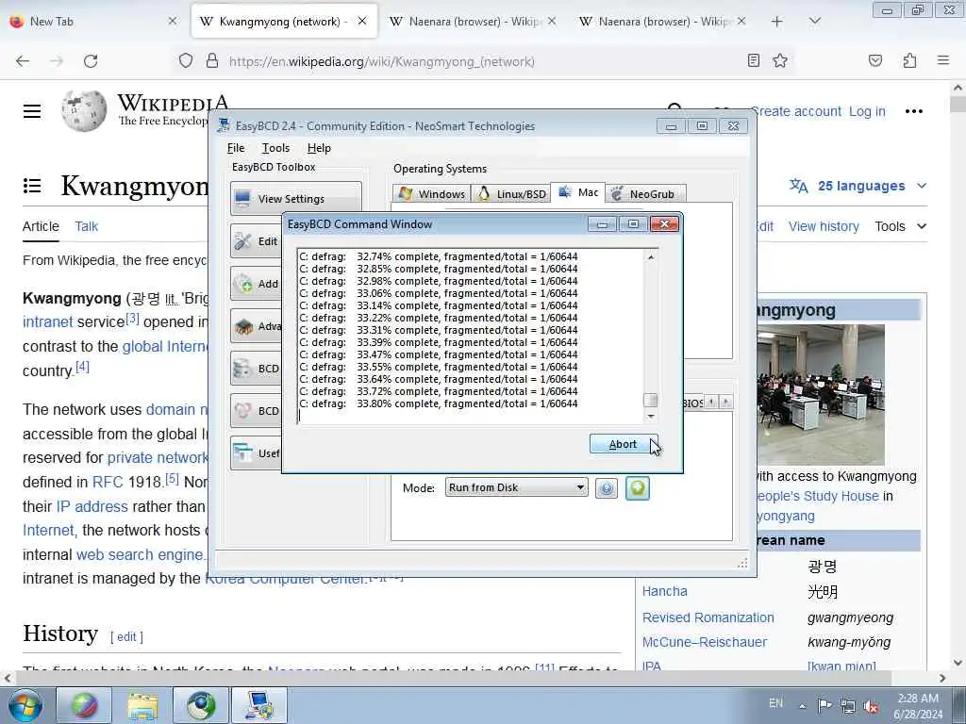
Task: Open the Pocket save icon
Action: point(875,60)
